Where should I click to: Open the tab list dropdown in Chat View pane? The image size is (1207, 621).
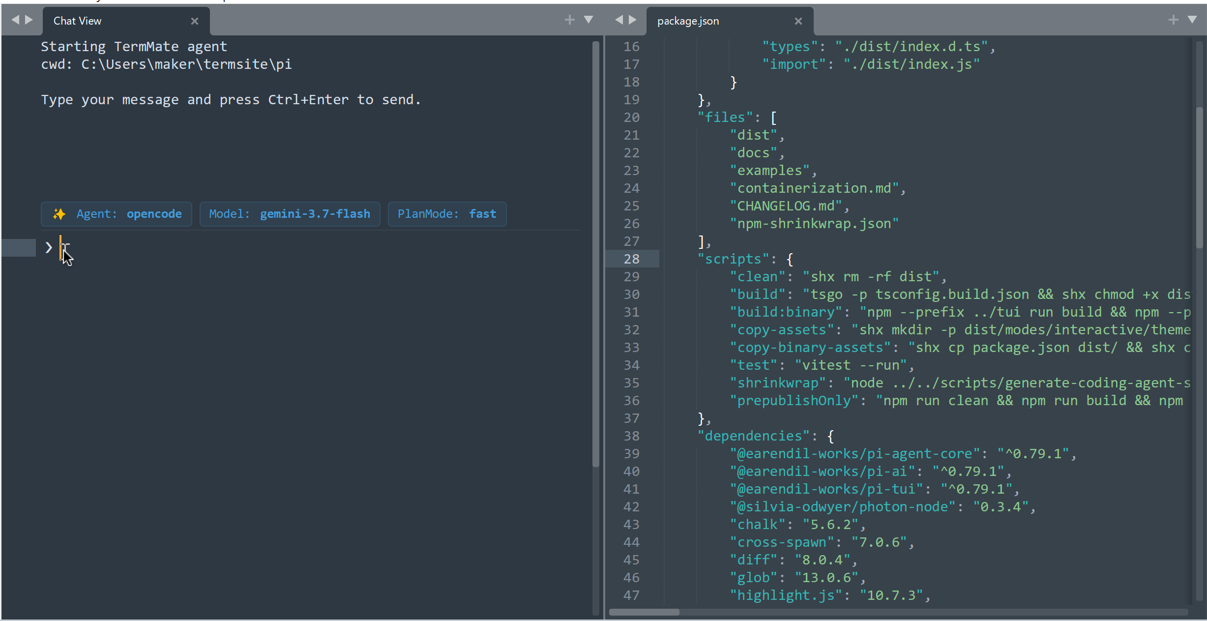point(589,20)
